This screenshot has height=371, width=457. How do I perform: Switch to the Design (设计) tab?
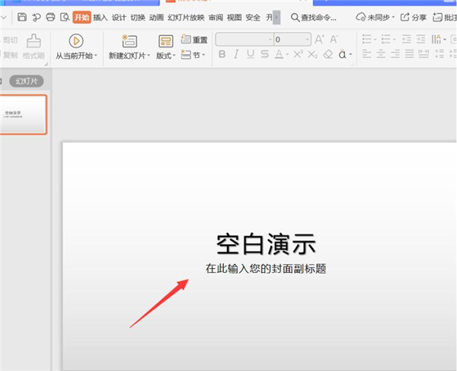coord(119,17)
